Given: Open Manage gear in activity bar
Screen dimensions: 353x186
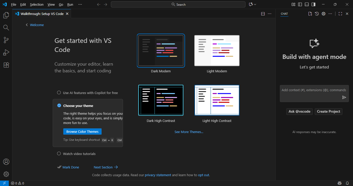Looking at the screenshot, I should pyautogui.click(x=6, y=174).
